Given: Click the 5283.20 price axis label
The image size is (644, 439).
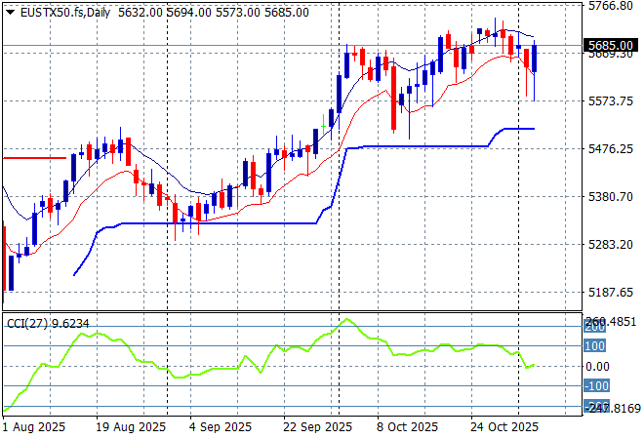Looking at the screenshot, I should point(611,244).
